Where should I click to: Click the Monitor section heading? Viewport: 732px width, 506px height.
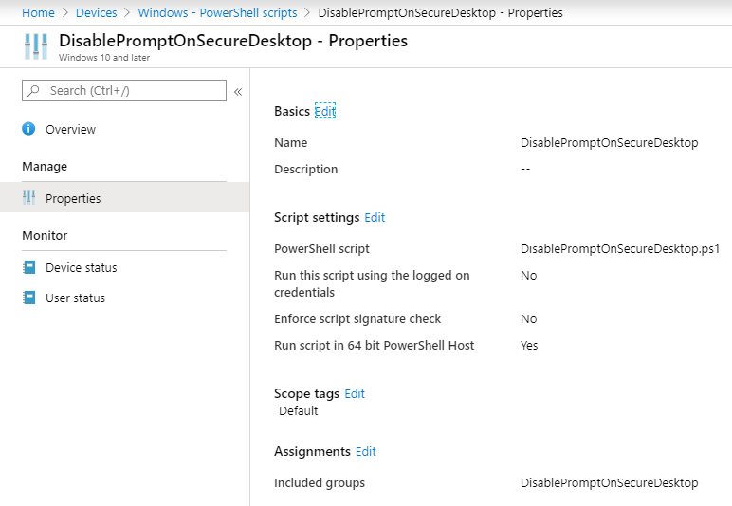click(45, 235)
